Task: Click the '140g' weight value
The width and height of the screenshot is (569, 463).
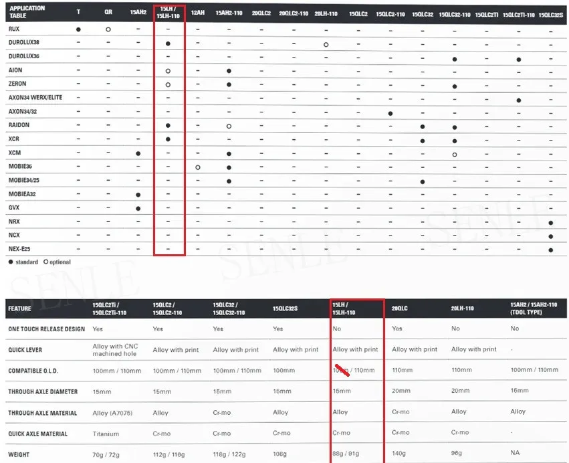Action: [399, 453]
